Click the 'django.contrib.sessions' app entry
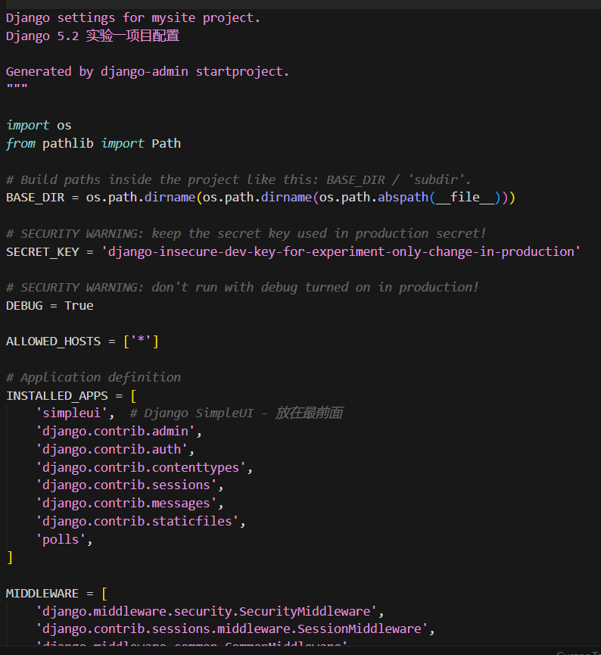Screen dimensions: 601x655 126,485
